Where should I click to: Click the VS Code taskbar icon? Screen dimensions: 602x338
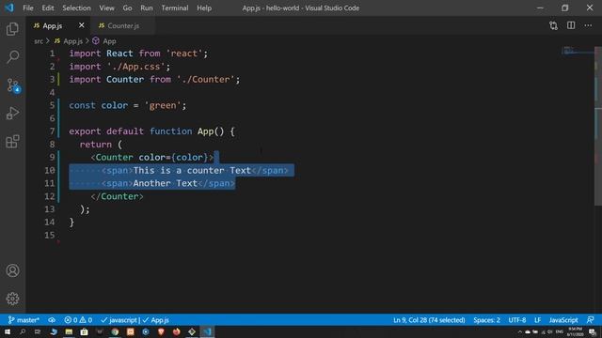[x=207, y=331]
